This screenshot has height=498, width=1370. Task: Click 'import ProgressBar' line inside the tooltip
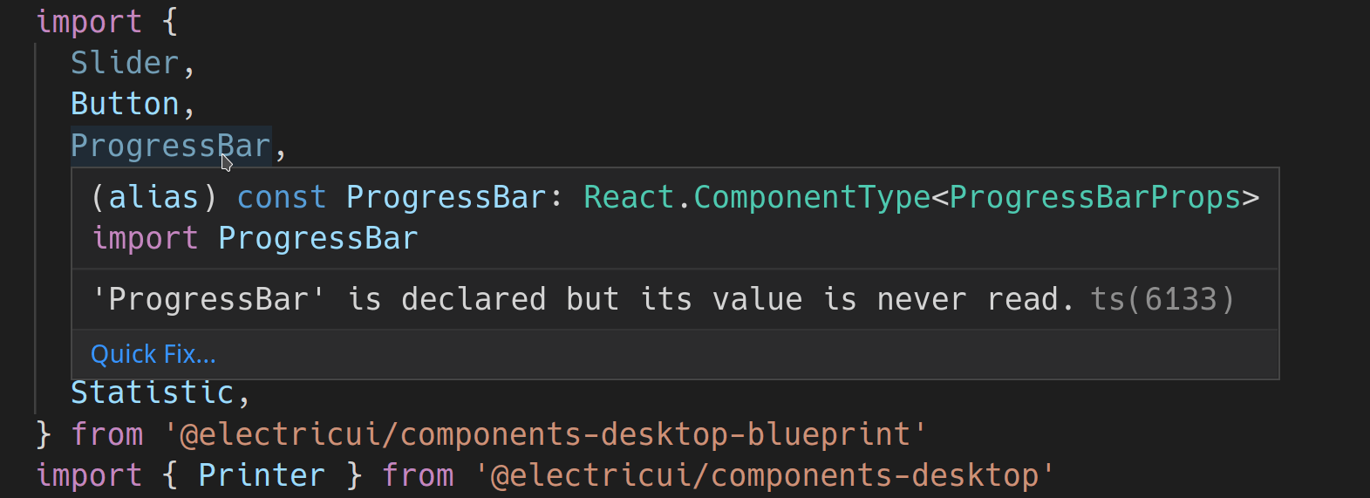[x=255, y=238]
